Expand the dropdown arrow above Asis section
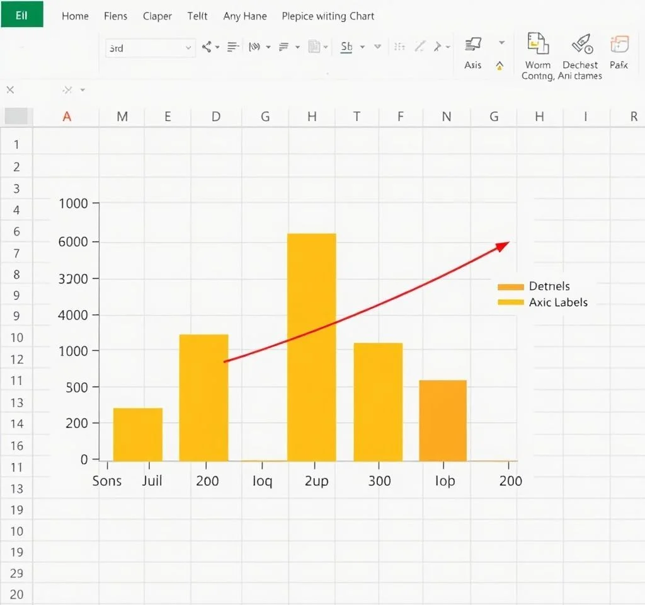This screenshot has height=605, width=645. point(501,43)
